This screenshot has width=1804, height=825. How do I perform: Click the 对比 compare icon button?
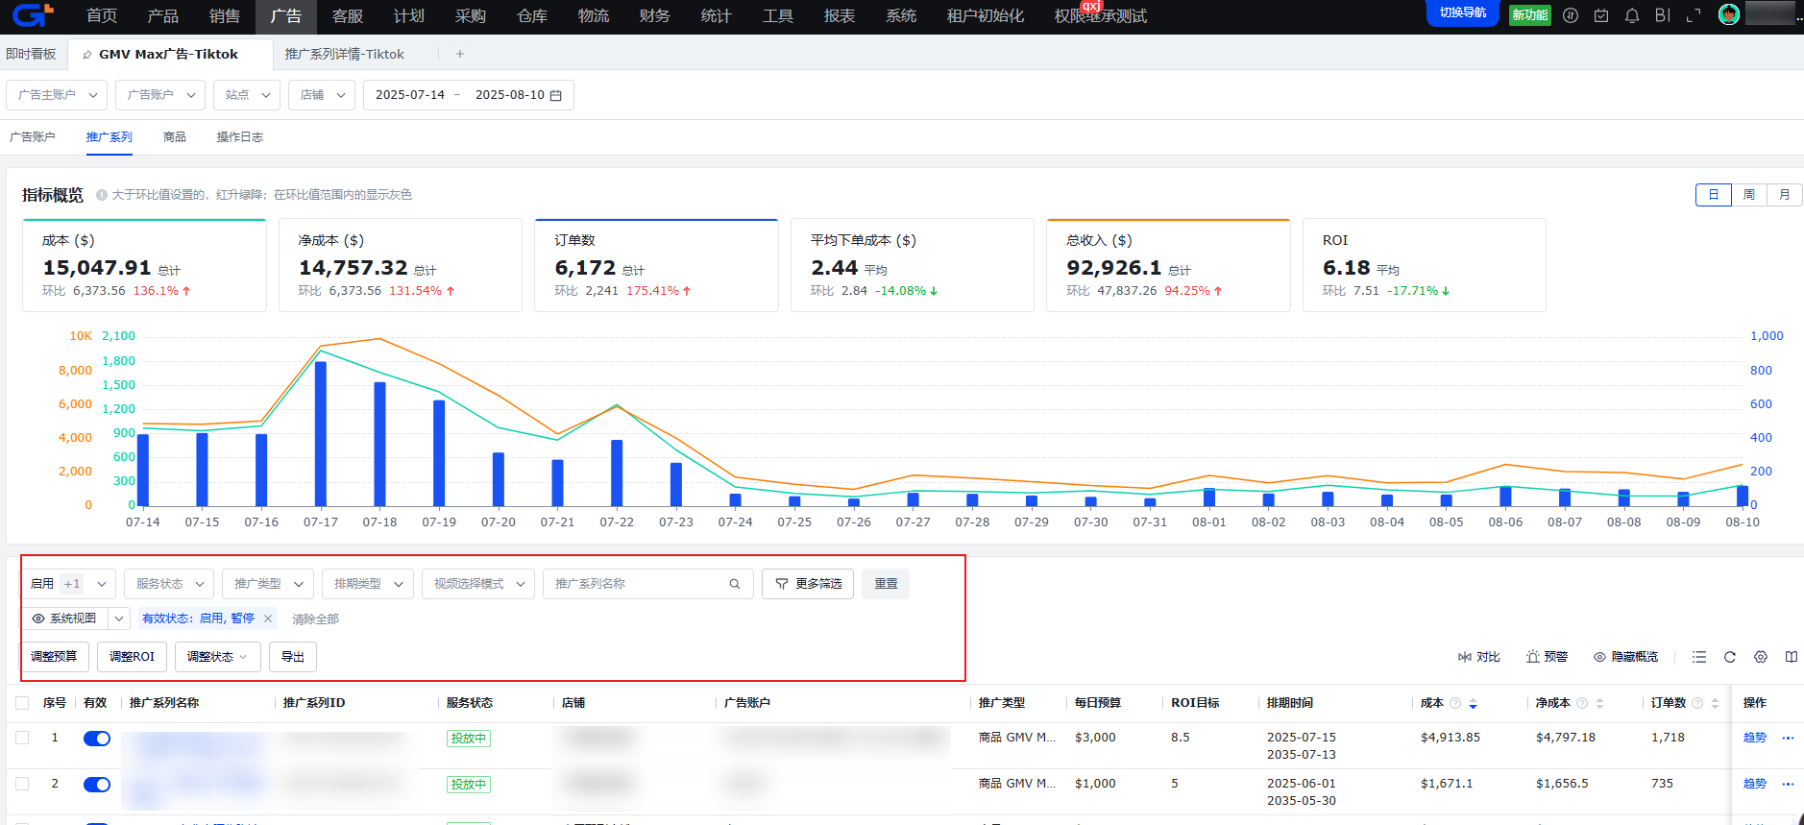click(x=1479, y=657)
